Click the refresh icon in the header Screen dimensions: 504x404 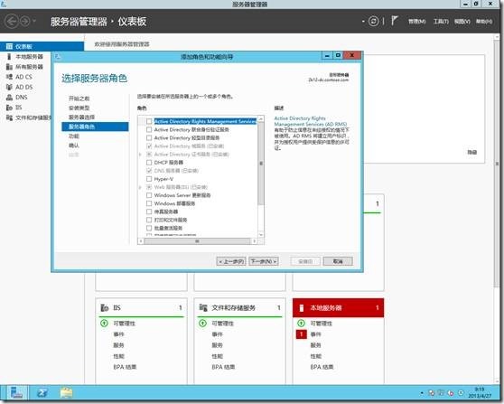pyautogui.click(x=373, y=22)
